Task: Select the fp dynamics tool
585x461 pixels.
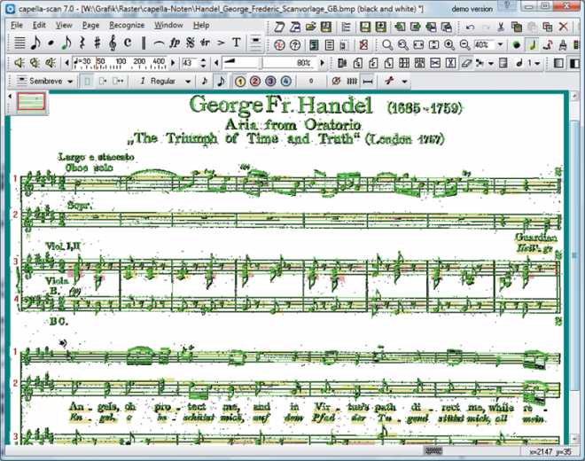Action: pyautogui.click(x=175, y=43)
